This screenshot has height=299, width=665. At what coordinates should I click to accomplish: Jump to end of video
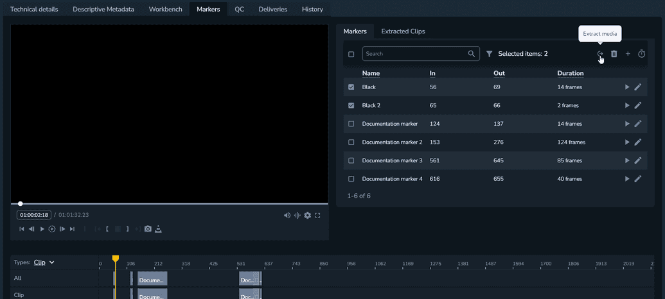72,229
